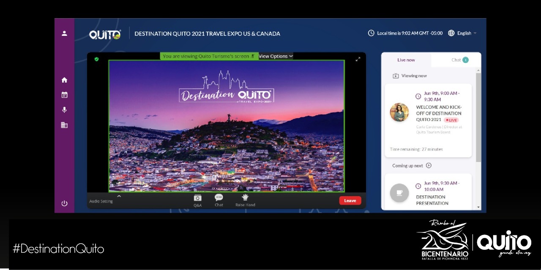Go to Home via sidebar house icon
The height and width of the screenshot is (270, 541).
64,80
